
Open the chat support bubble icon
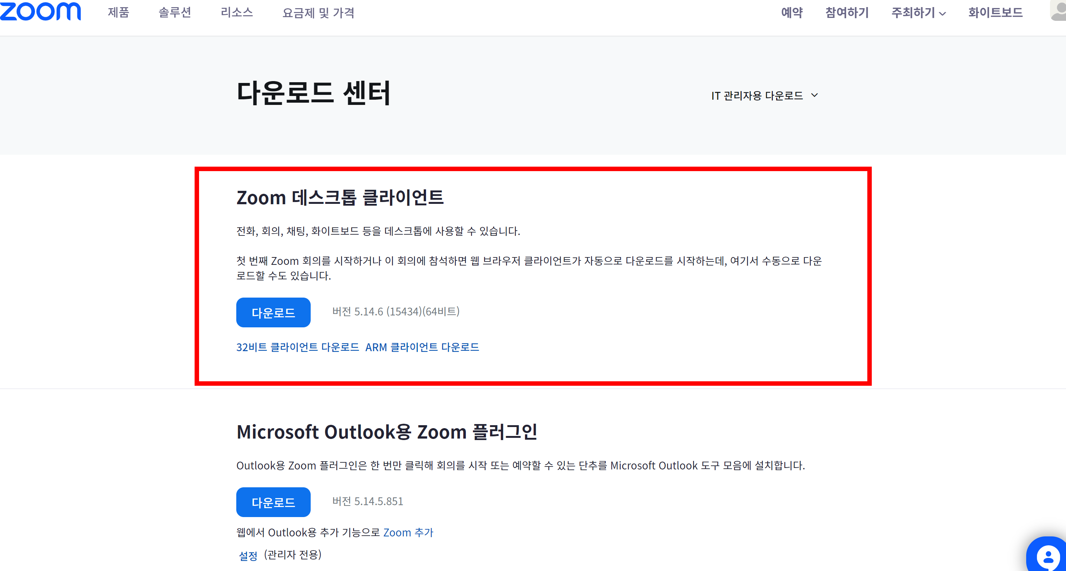coord(1047,557)
